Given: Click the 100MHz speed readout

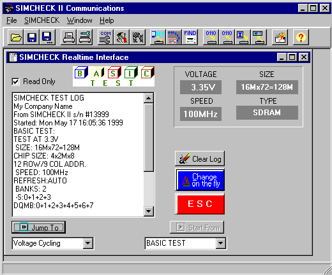Looking at the screenshot, I should pyautogui.click(x=200, y=114).
